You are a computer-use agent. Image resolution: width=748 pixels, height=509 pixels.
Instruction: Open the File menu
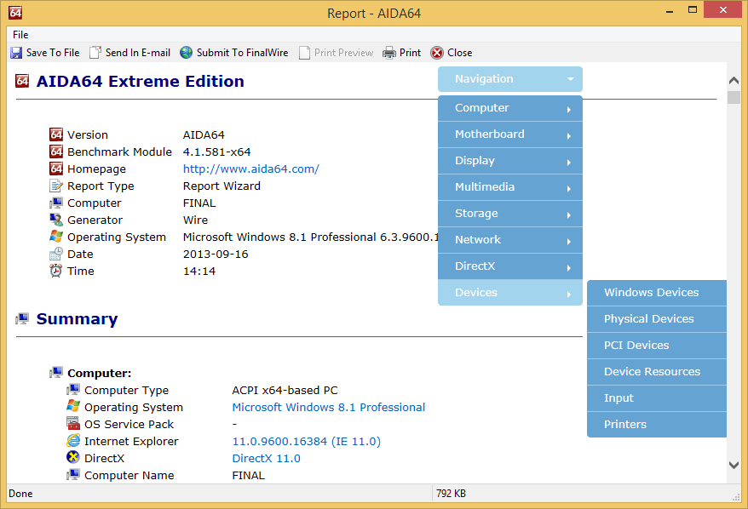[20, 35]
